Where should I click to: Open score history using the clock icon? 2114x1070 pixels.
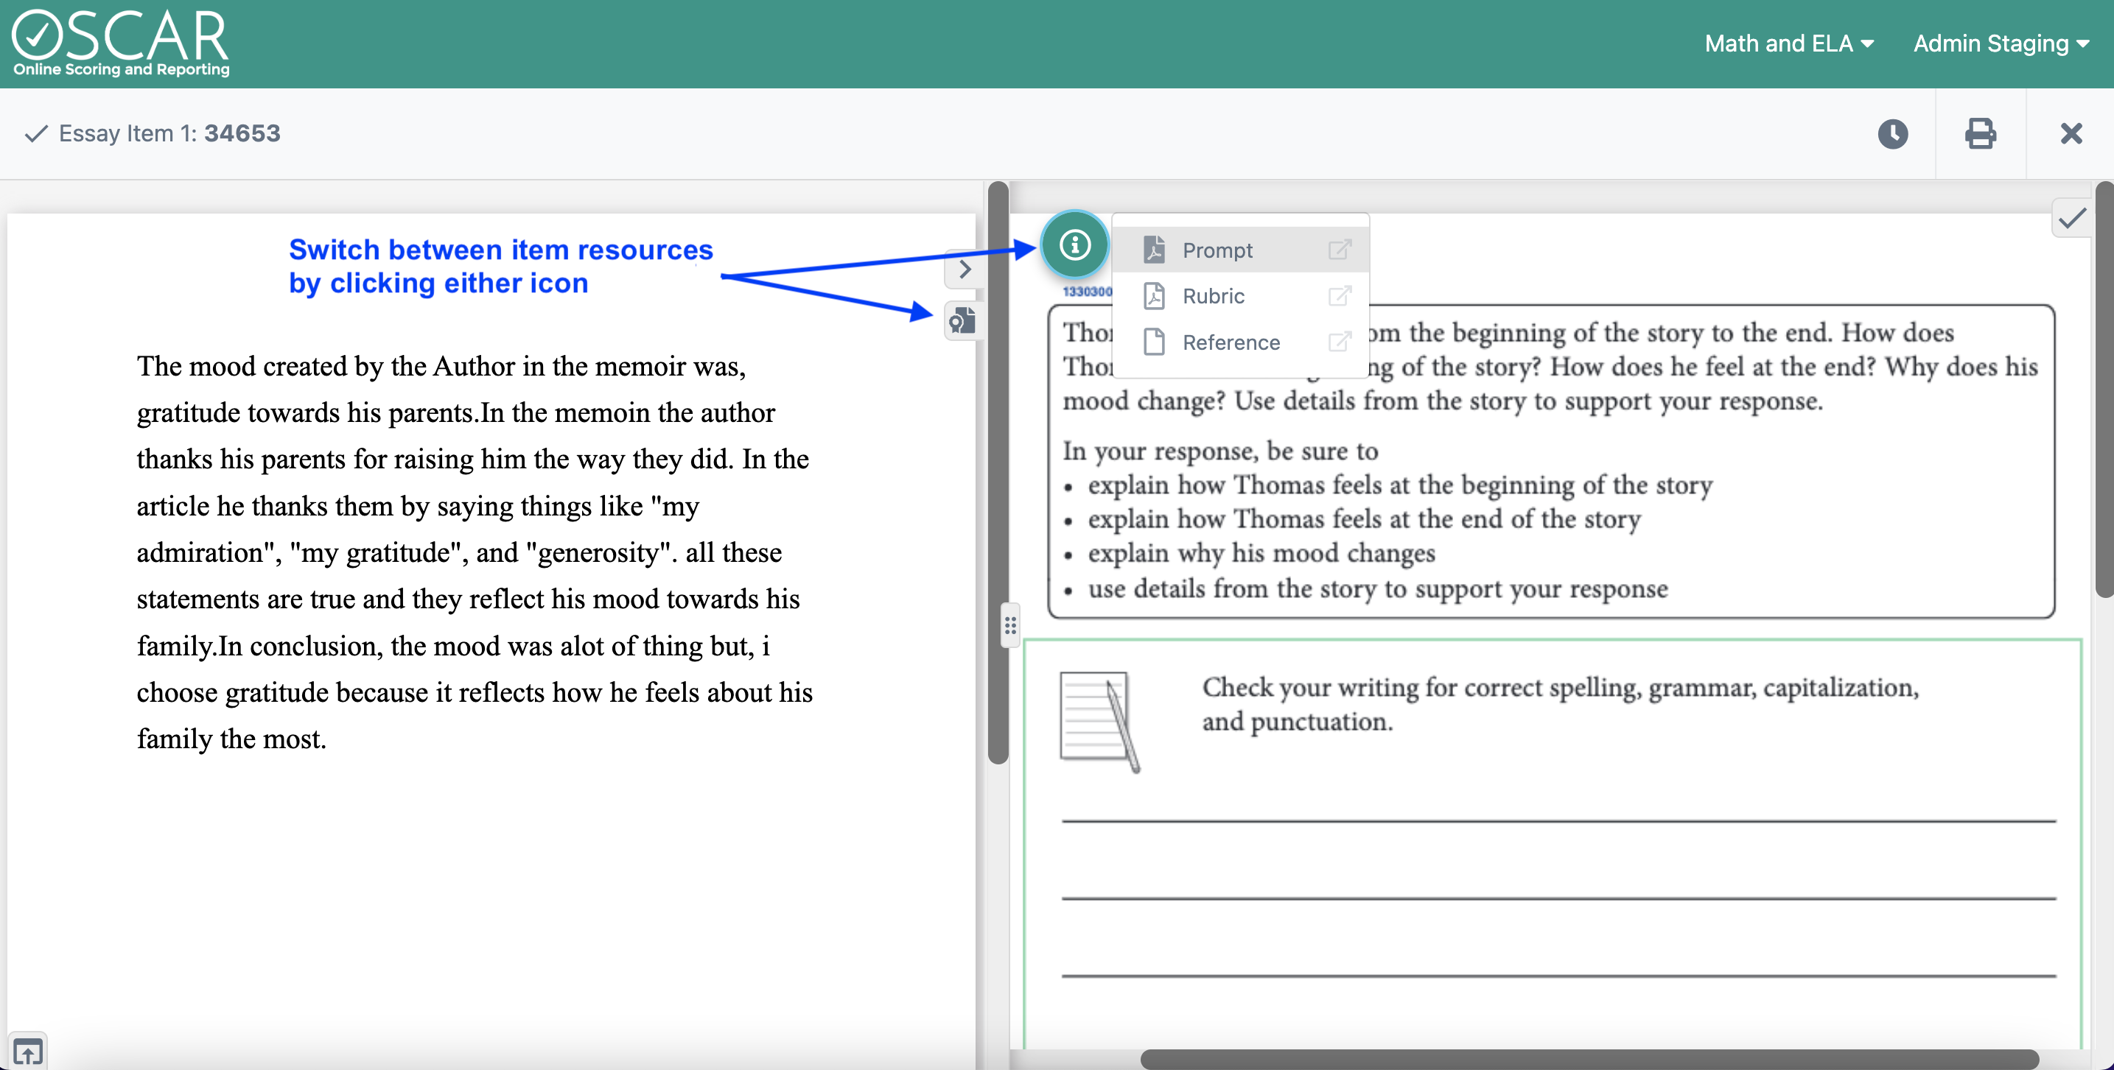tap(1893, 133)
